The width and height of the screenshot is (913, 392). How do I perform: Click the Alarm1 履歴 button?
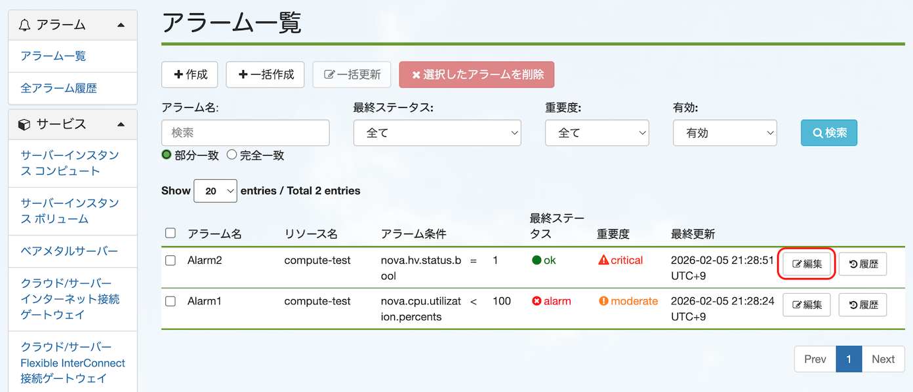pos(862,304)
